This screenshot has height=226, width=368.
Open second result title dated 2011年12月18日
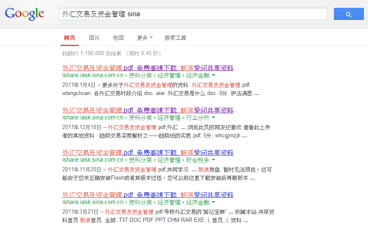[x=147, y=110]
